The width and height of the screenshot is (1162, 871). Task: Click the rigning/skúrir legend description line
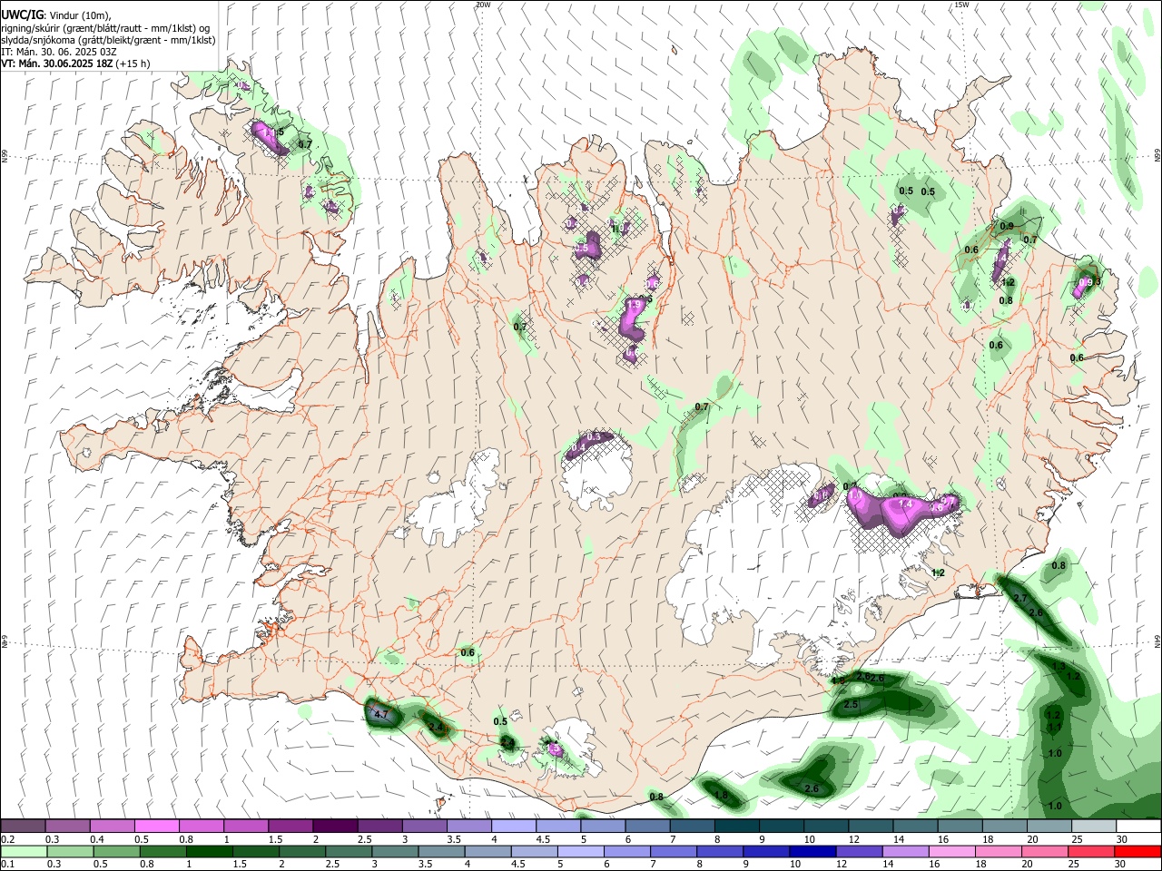coord(105,28)
